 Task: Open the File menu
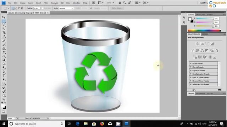(10, 3)
